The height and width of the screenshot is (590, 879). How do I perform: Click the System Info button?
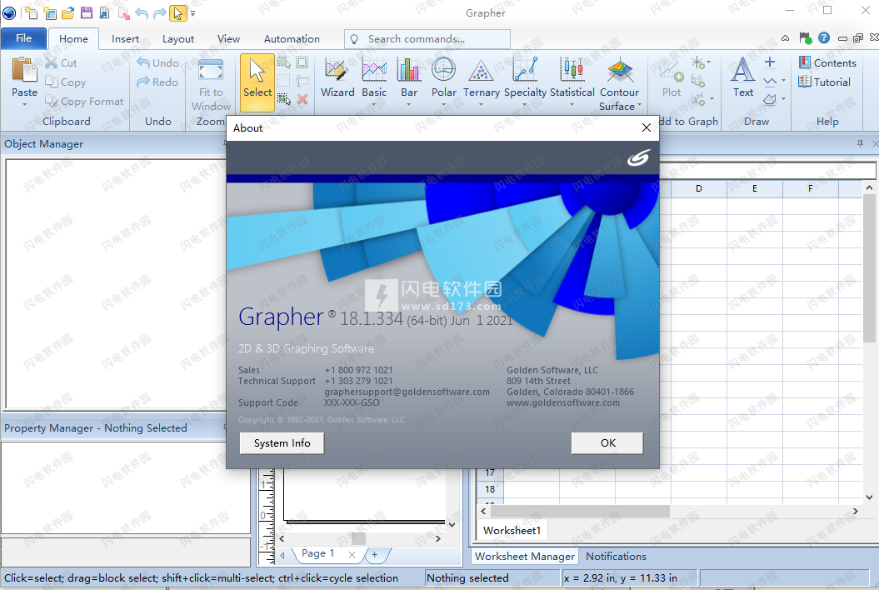click(x=282, y=443)
